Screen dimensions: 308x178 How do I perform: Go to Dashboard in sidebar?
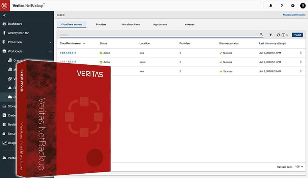(15, 24)
